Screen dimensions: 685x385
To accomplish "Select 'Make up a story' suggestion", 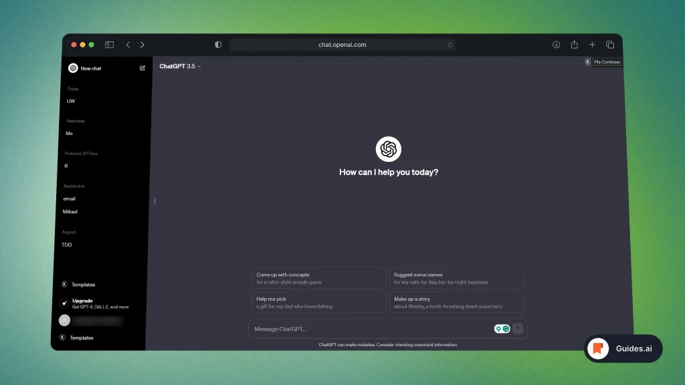I will click(x=456, y=303).
